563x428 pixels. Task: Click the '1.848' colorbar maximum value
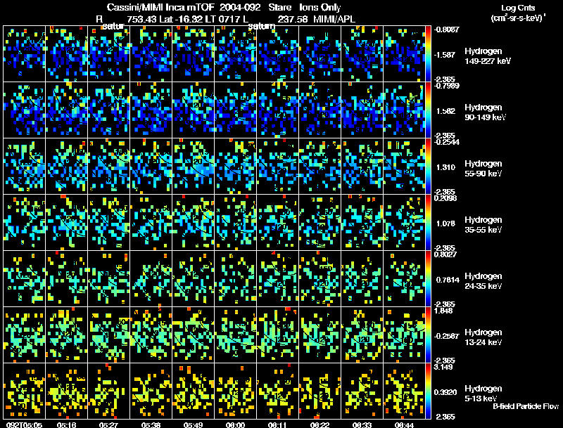point(443,311)
